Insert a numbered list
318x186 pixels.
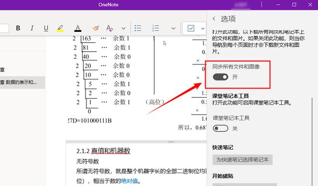[x=156, y=28]
